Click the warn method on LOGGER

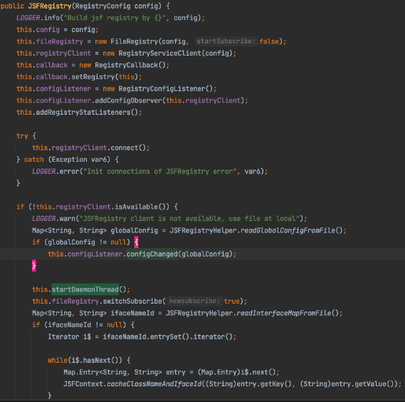[x=68, y=219]
